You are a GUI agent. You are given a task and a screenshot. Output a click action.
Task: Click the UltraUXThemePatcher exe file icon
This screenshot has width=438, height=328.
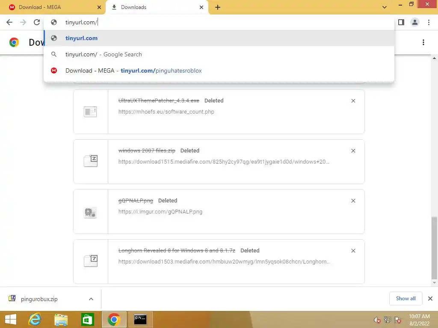click(x=90, y=111)
